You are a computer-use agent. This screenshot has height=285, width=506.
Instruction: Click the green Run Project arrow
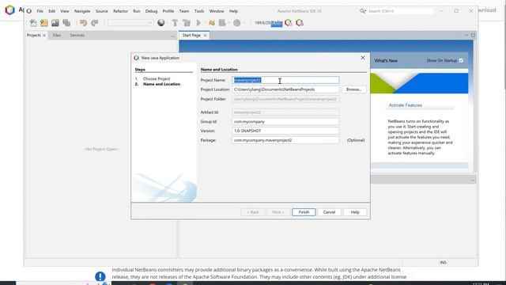pyautogui.click(x=198, y=23)
